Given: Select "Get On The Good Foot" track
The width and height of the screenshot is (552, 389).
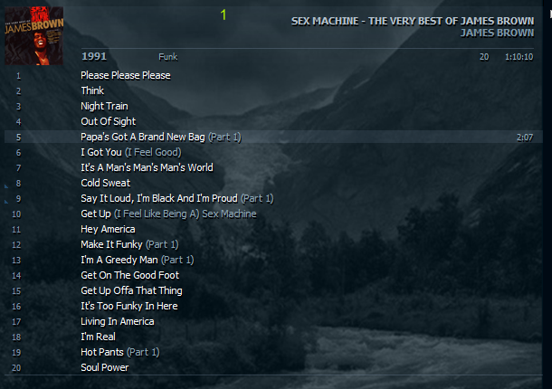Looking at the screenshot, I should coord(129,275).
